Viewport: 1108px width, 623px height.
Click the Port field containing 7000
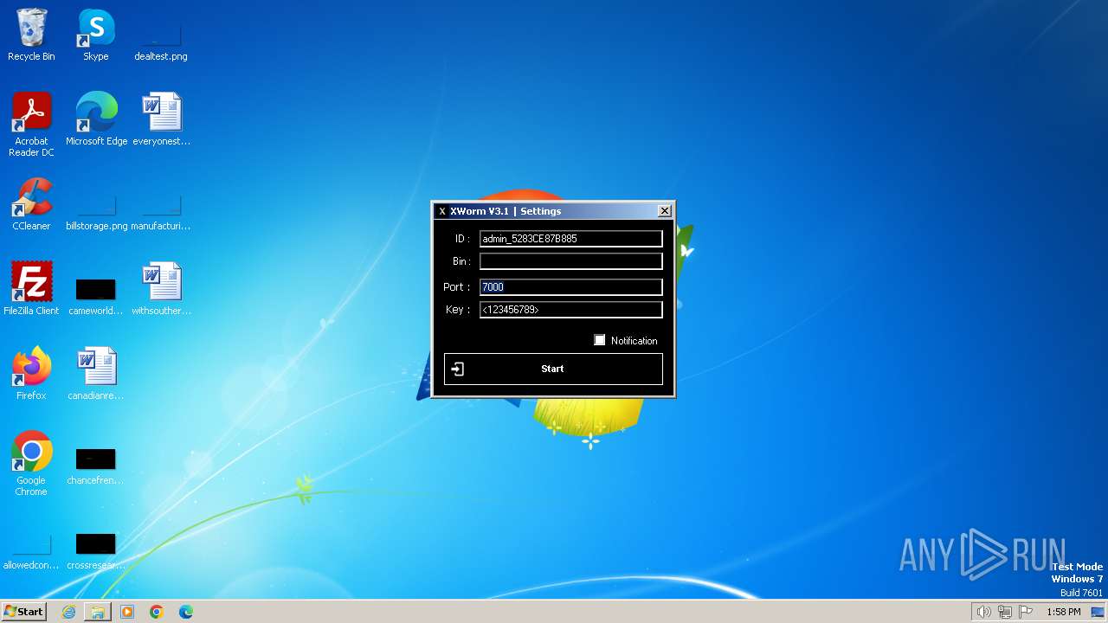coord(571,287)
